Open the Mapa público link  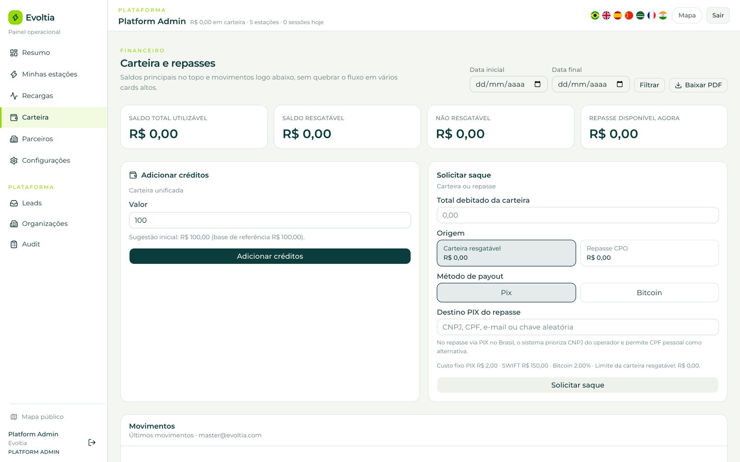point(37,417)
